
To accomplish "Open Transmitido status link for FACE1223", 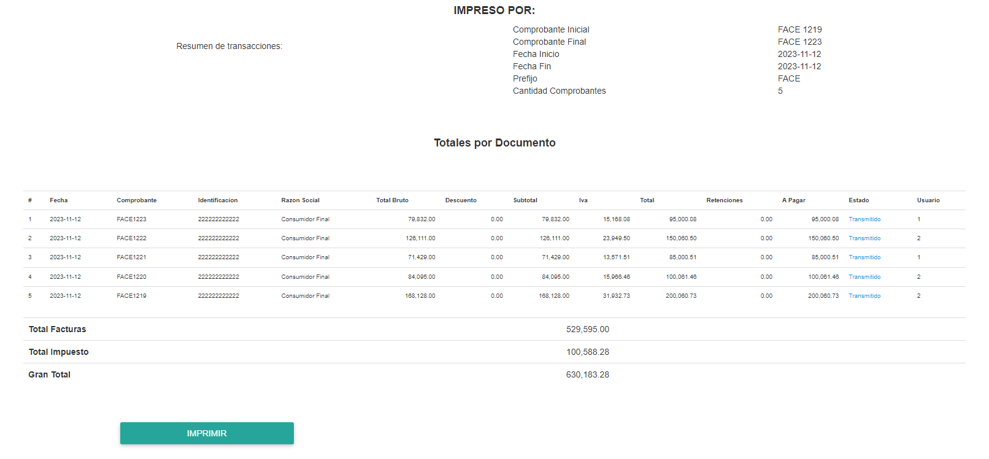I will 864,219.
